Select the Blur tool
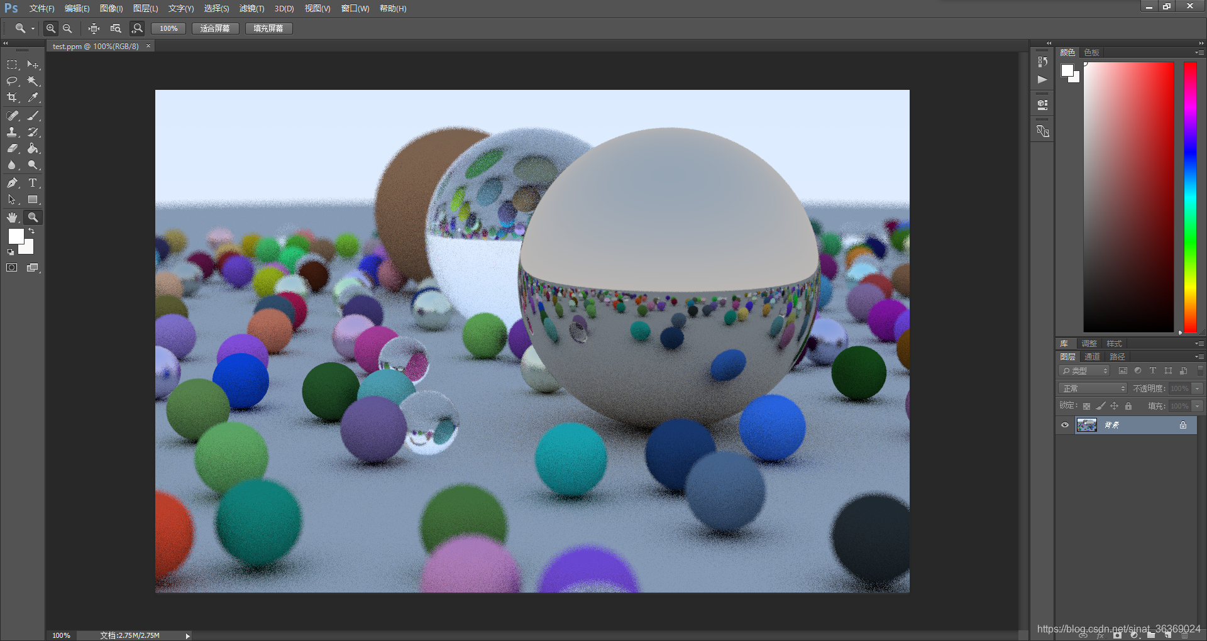The width and height of the screenshot is (1207, 641). tap(12, 165)
